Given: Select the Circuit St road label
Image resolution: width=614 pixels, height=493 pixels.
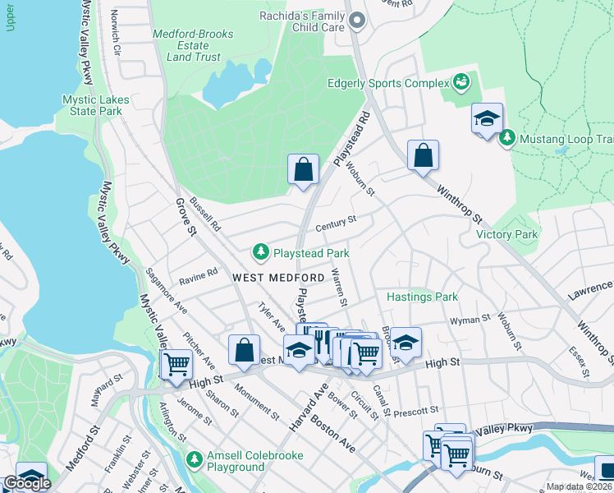Looking at the screenshot, I should pos(364,406).
